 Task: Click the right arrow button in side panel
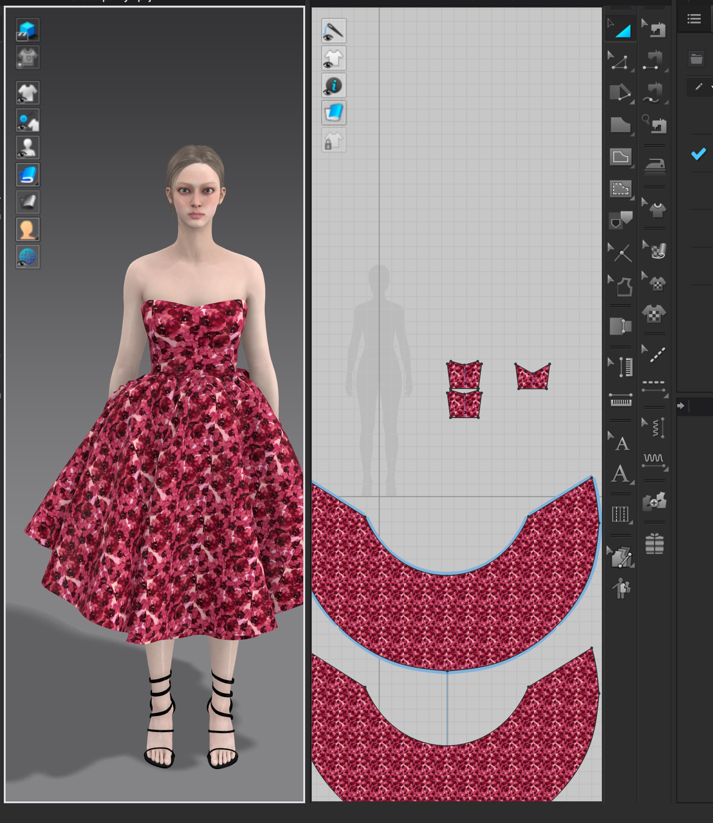pos(681,406)
